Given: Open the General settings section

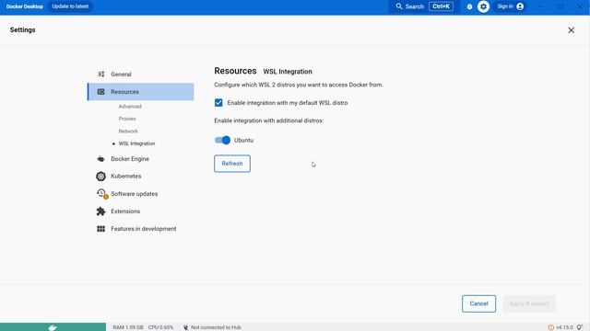Looking at the screenshot, I should coord(141,74).
